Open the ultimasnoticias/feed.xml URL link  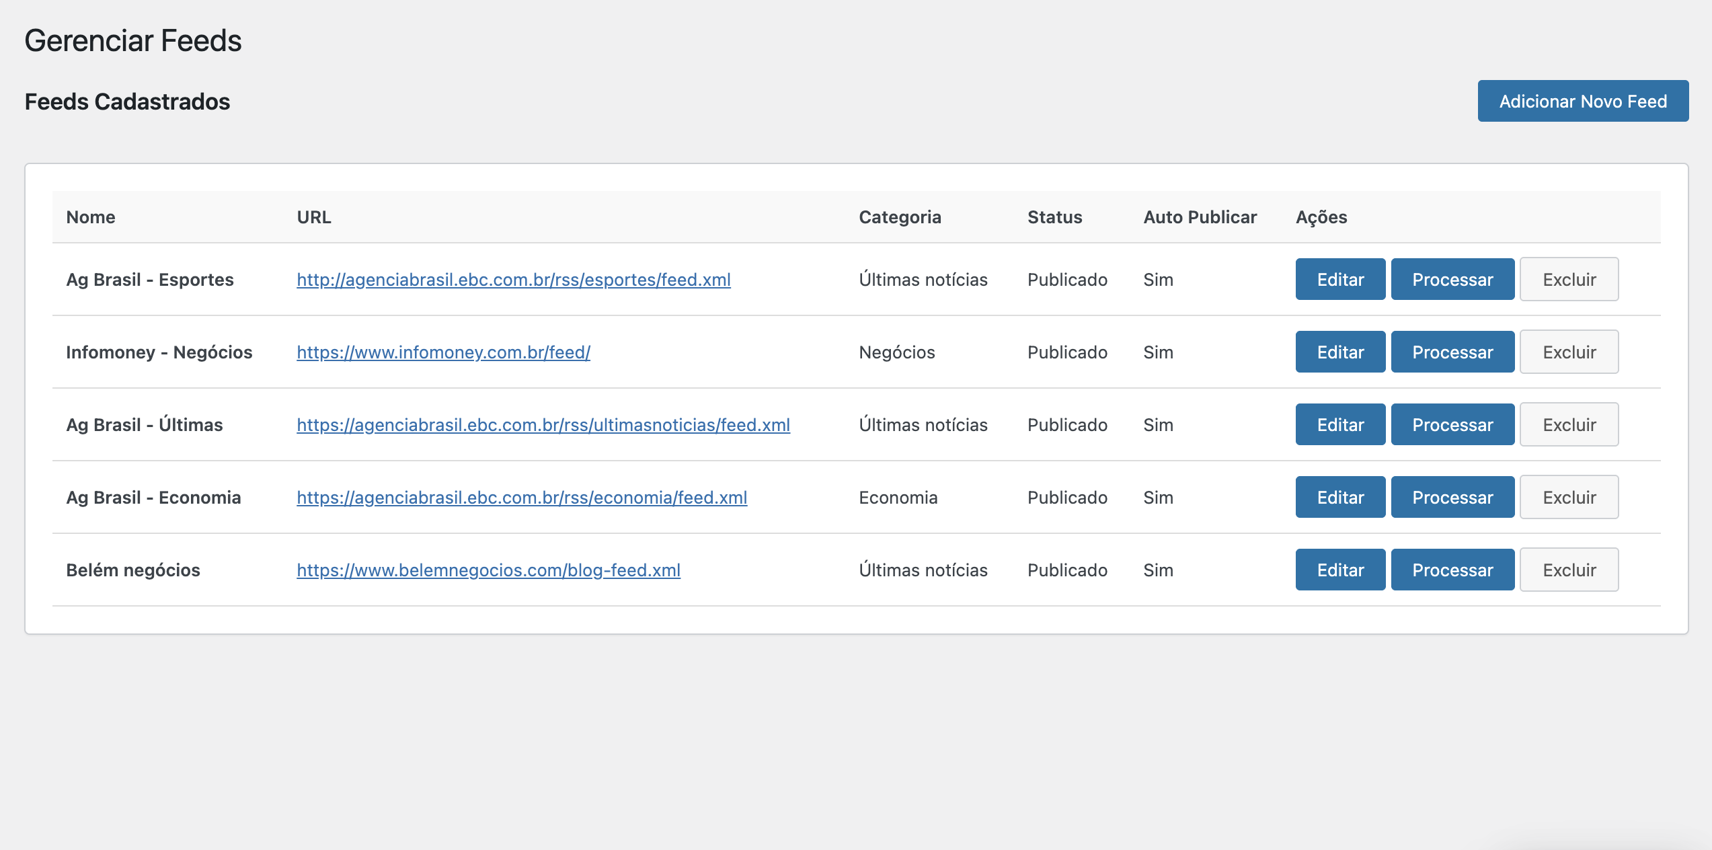pyautogui.click(x=543, y=425)
